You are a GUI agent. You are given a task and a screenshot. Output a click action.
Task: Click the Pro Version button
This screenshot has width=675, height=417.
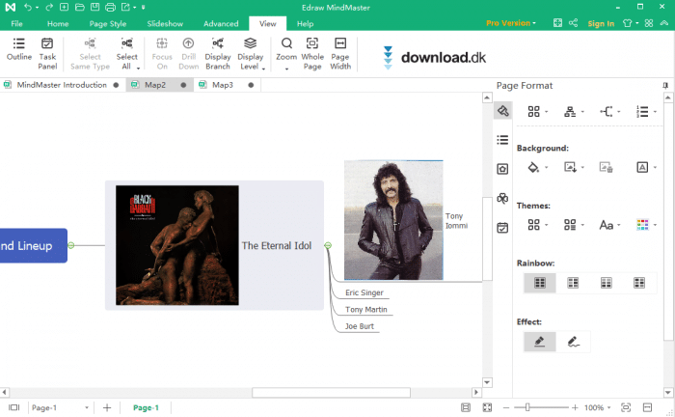pyautogui.click(x=510, y=23)
